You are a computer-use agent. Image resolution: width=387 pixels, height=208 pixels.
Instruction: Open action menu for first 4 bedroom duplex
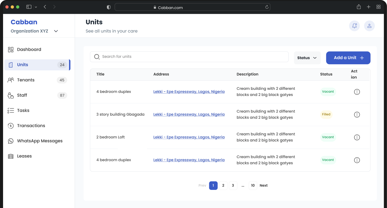pyautogui.click(x=357, y=92)
